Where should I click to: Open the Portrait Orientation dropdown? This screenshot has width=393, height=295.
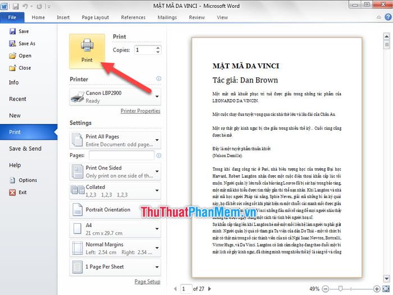115,210
